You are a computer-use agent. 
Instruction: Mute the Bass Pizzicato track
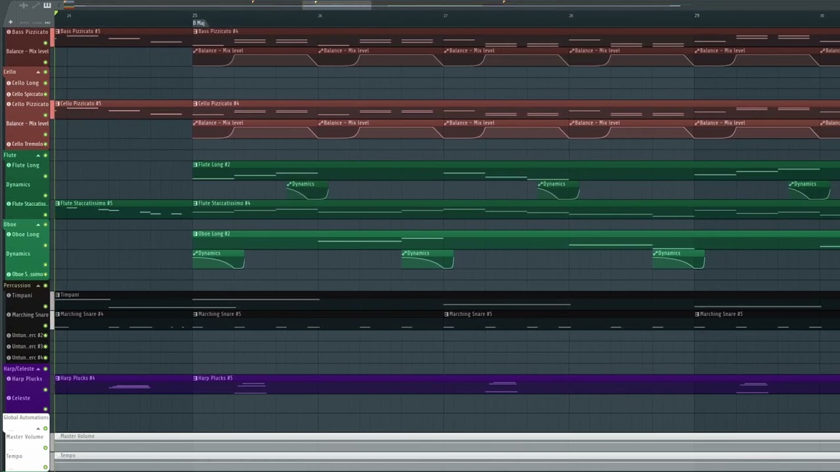(x=45, y=43)
